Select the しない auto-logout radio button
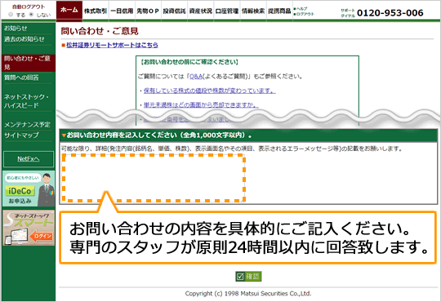441x302 pixels. pos(31,15)
